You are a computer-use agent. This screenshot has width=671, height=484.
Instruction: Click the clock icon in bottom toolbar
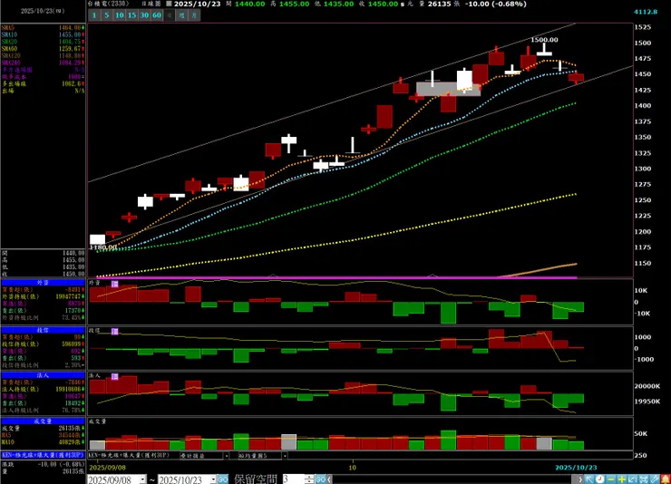point(599,479)
